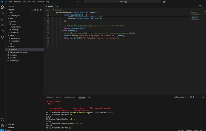Kill the terminal with trash icon
The width and height of the screenshot is (206, 131).
click(x=193, y=97)
